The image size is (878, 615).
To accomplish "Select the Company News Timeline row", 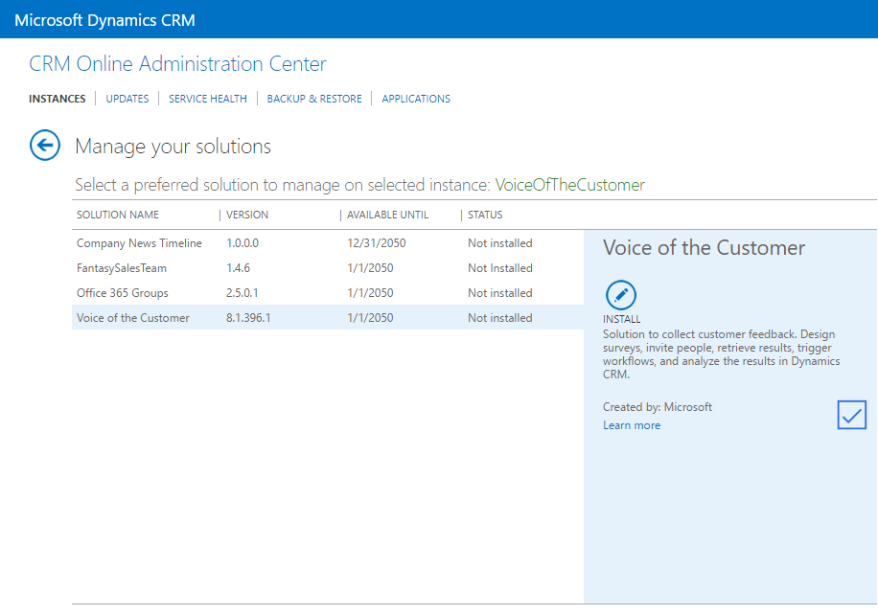I will click(139, 243).
